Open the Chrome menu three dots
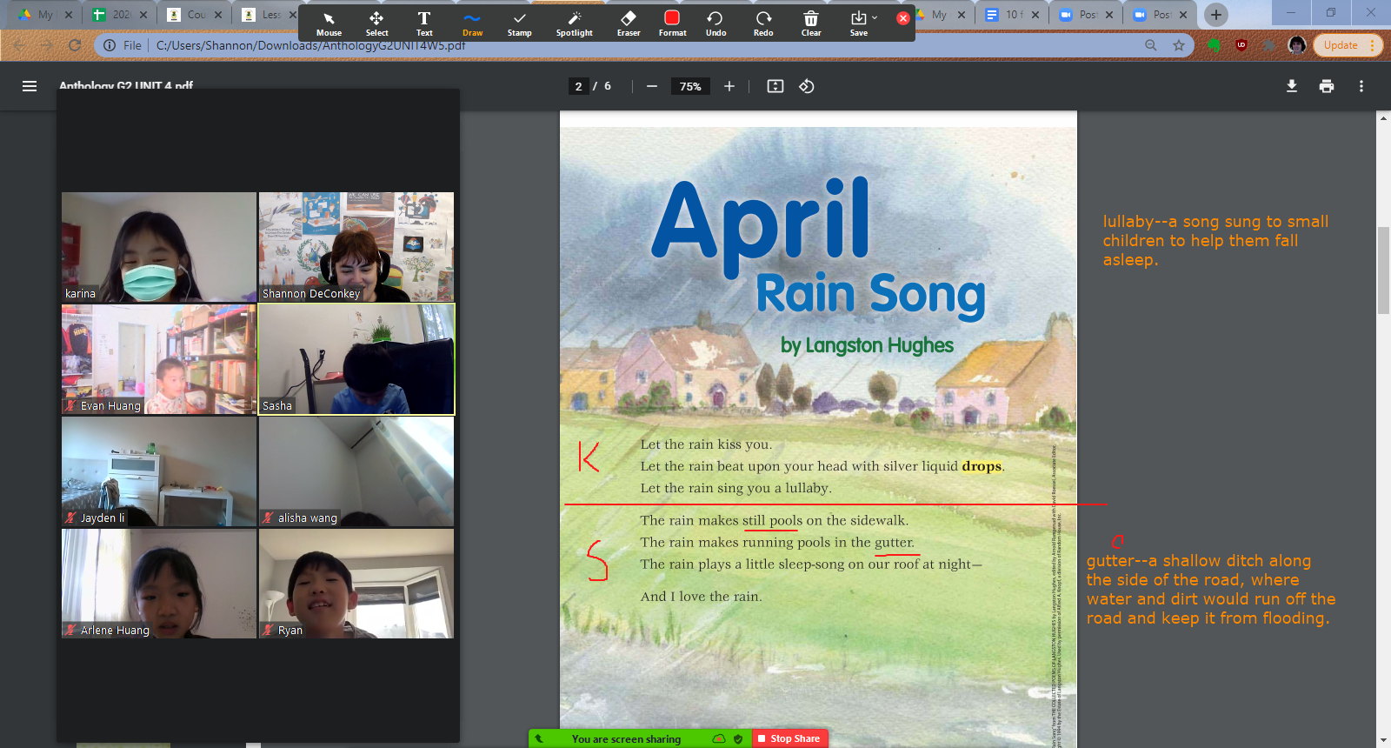The image size is (1391, 748). click(x=1372, y=45)
